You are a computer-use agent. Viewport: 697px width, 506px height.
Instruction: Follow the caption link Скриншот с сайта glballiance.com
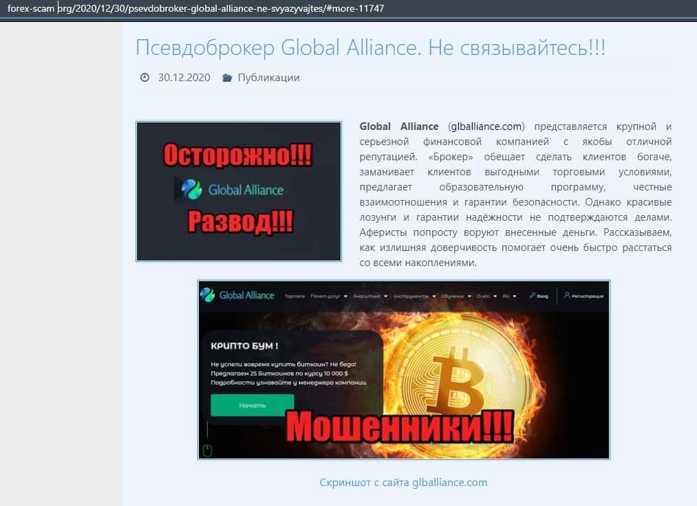(403, 483)
